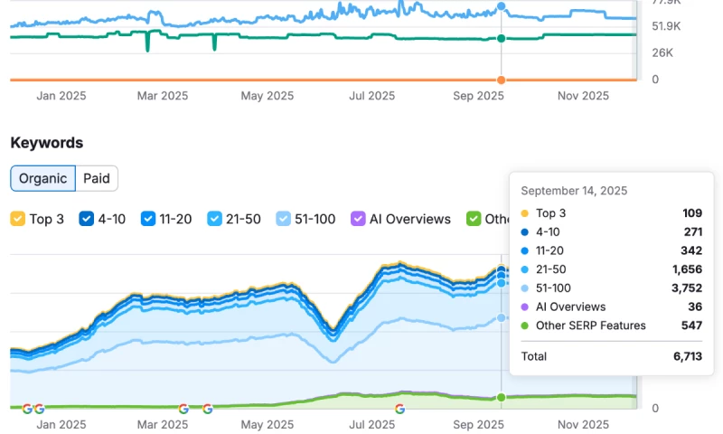Switch to the Organic keywords tab

(x=43, y=178)
